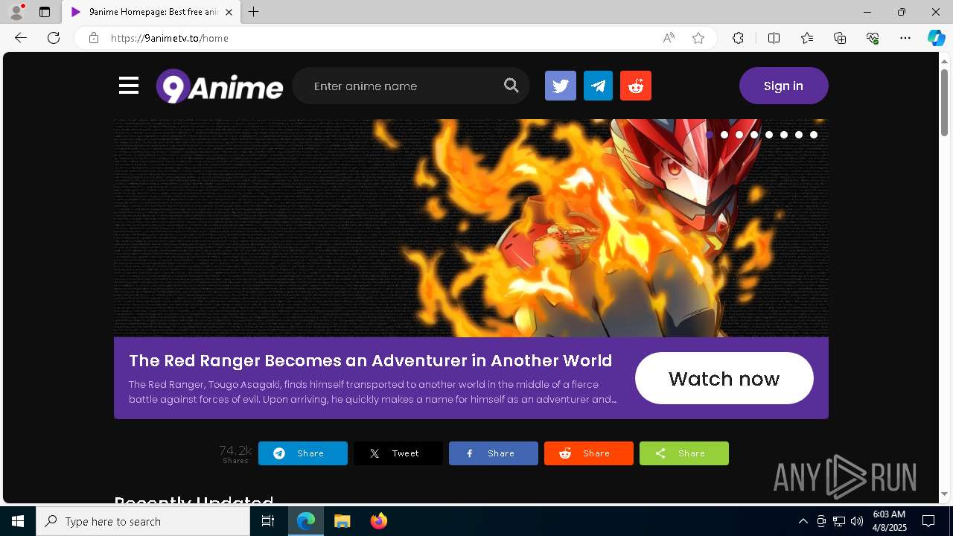
Task: Click the 9Anime logo
Action: 220,86
